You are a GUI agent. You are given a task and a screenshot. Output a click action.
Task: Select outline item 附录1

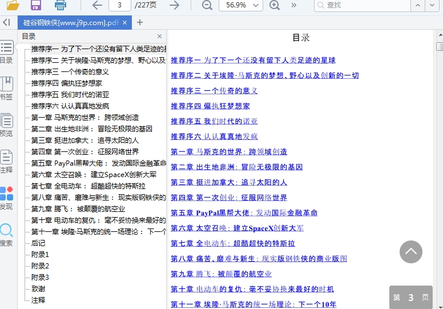tap(40, 254)
